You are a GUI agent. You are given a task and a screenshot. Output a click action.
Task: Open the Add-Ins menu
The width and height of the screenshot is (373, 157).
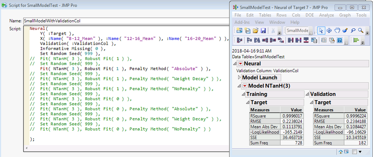(242, 22)
